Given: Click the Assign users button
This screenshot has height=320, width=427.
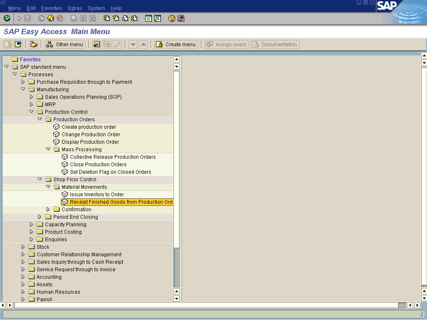Looking at the screenshot, I should [x=226, y=44].
